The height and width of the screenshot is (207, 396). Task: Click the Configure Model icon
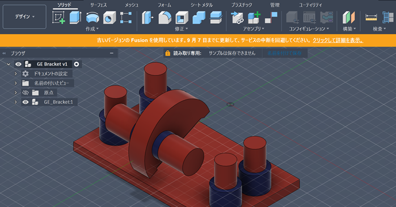[x=292, y=18]
